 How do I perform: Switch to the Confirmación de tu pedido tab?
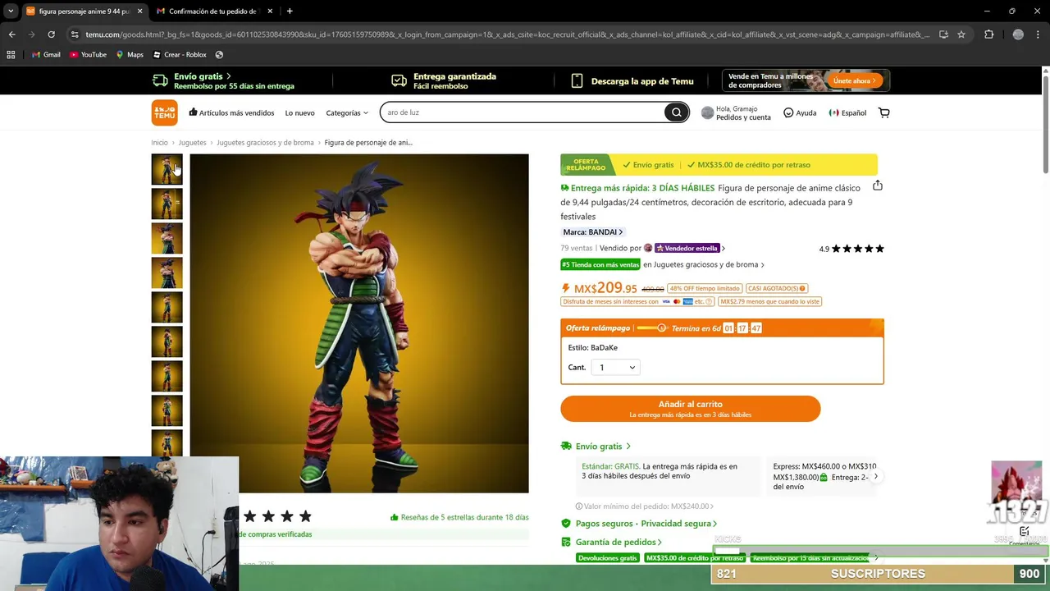point(213,11)
